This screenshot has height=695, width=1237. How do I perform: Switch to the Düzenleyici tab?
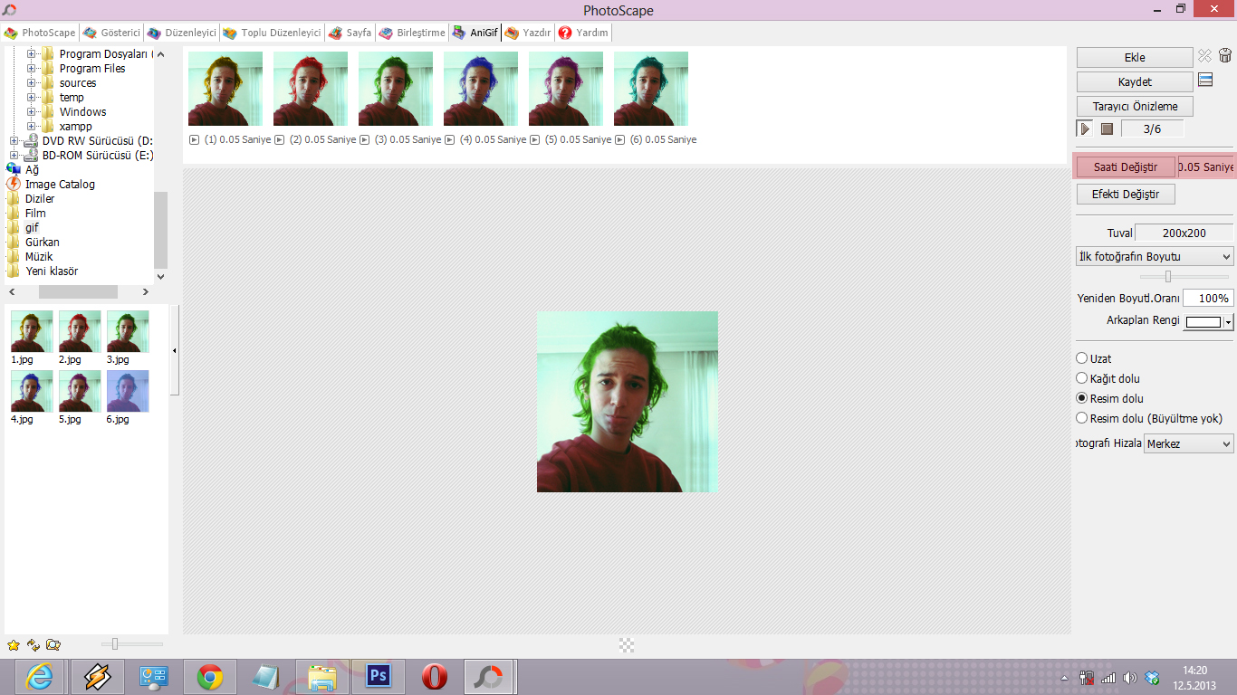(182, 33)
